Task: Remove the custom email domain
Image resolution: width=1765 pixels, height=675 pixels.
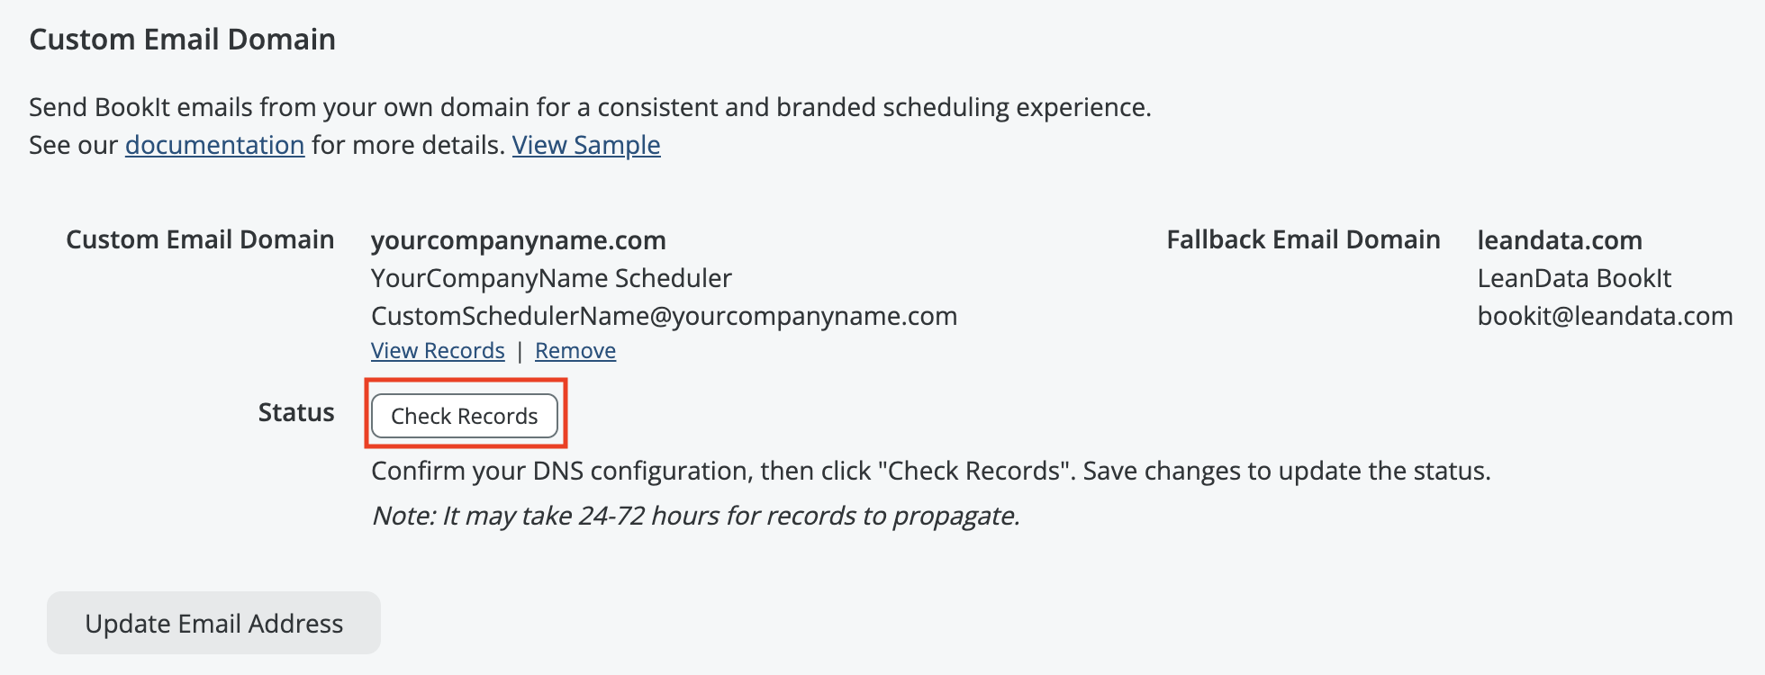Action: click(x=575, y=351)
